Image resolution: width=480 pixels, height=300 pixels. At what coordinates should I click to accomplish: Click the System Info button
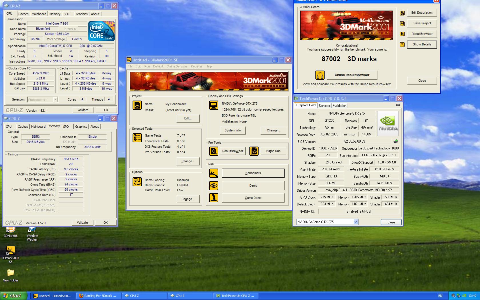pos(233,131)
